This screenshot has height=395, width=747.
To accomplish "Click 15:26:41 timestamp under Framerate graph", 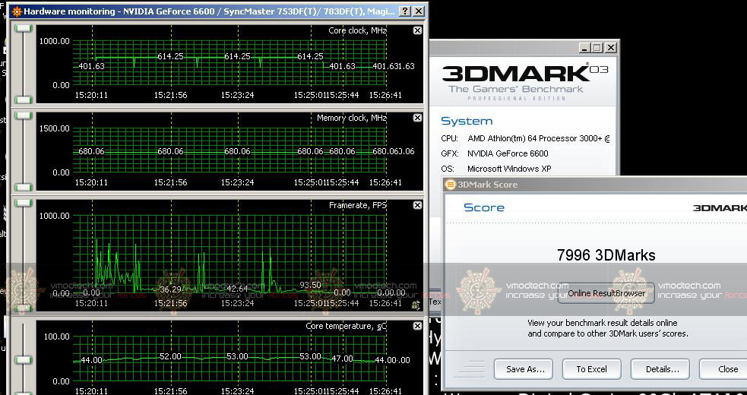I will 385,303.
